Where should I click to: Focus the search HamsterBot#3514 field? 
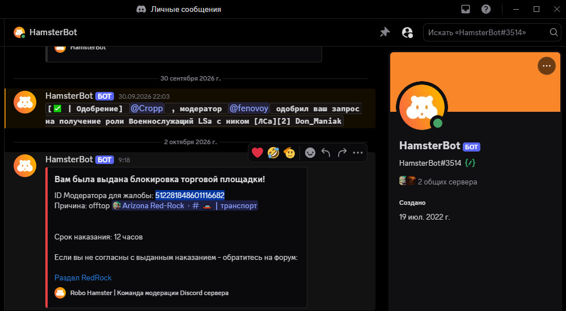492,32
